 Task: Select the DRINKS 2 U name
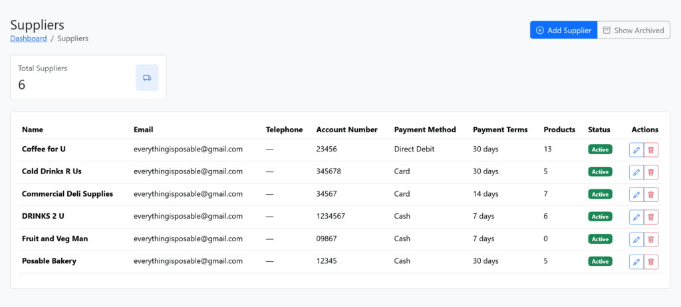coord(43,216)
